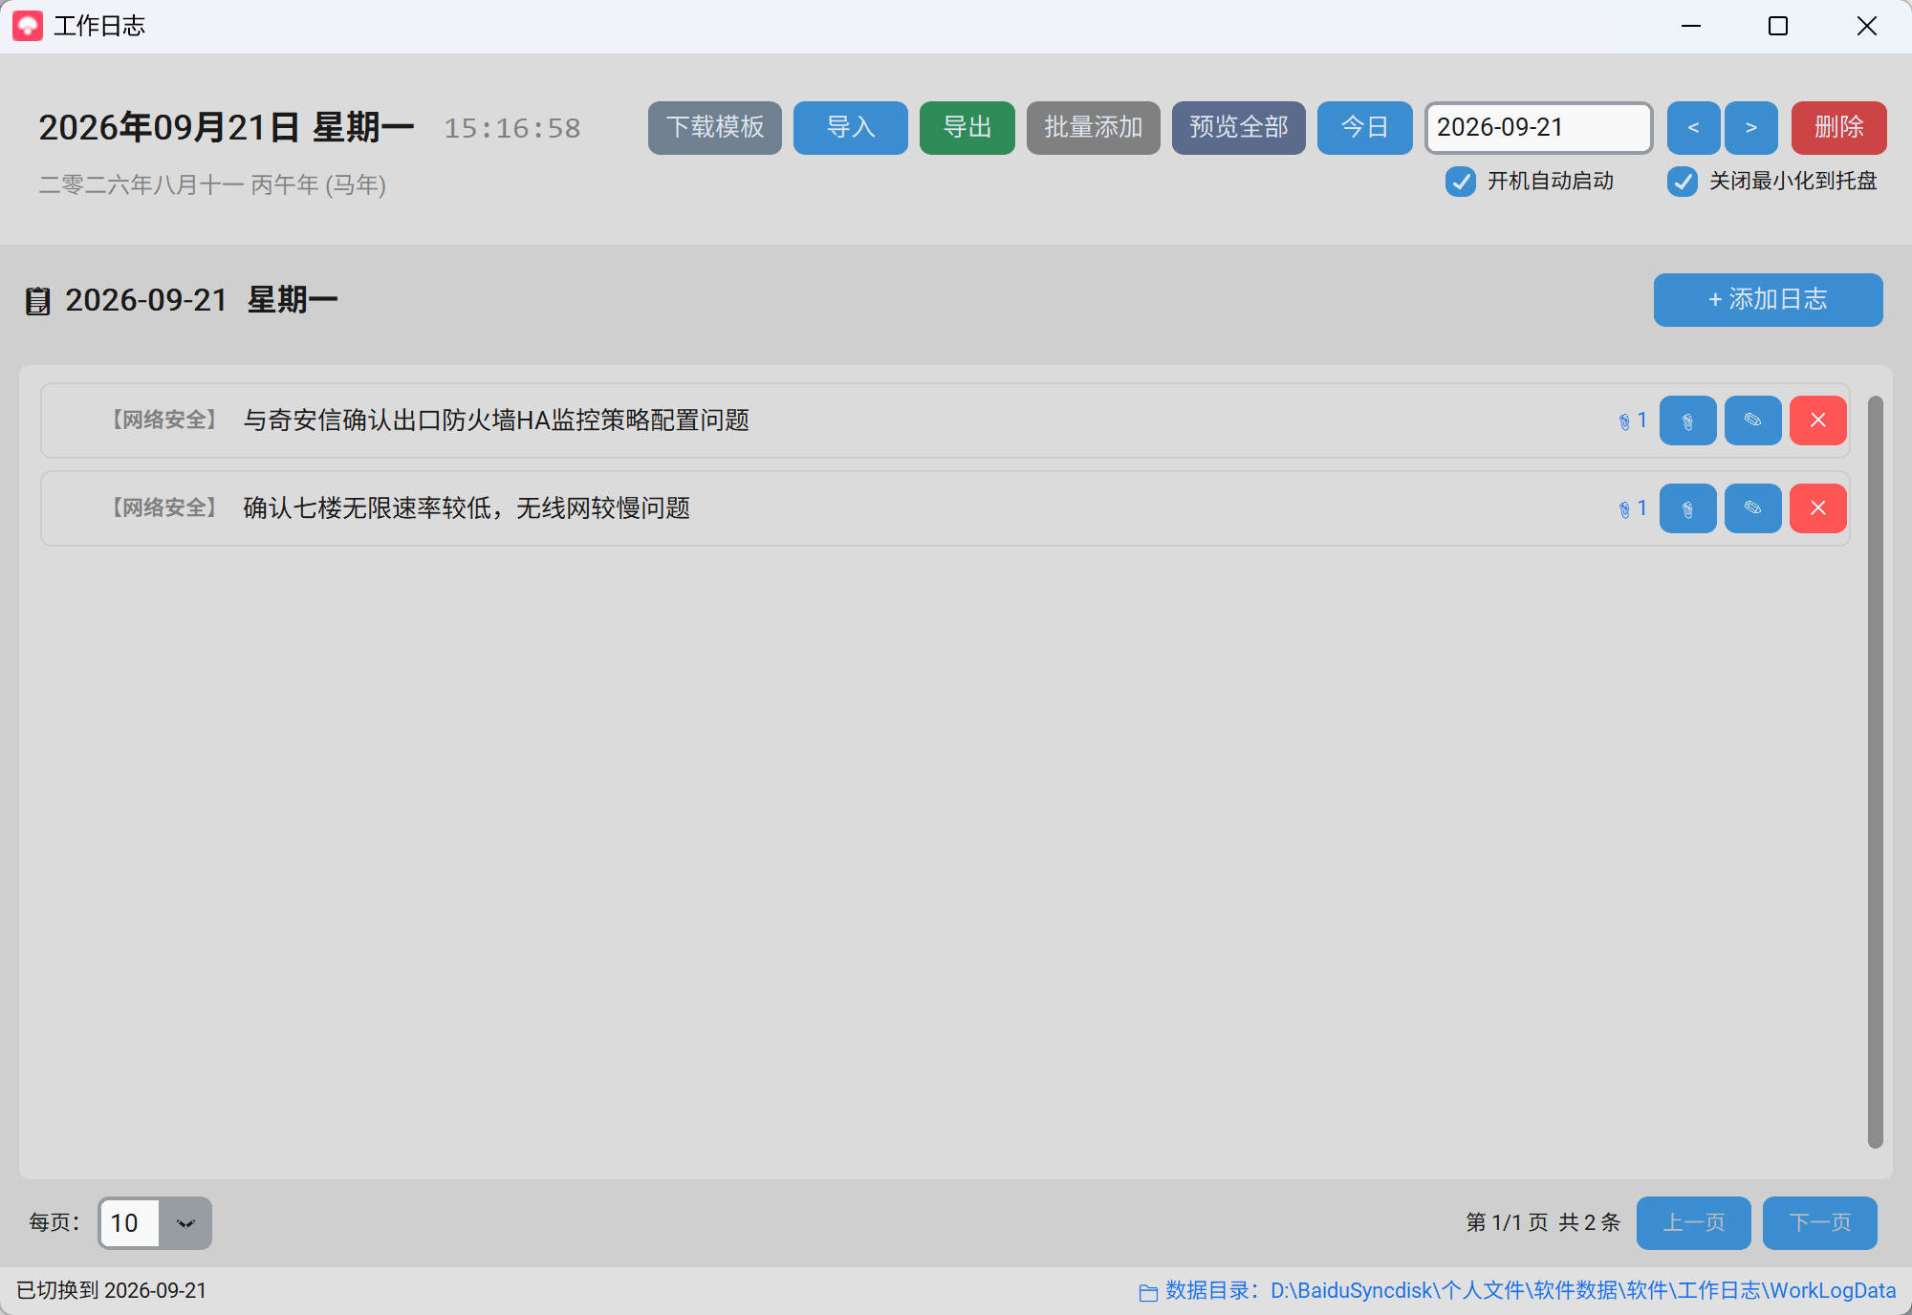Open attachments for the seventh-floor wireless log entry
The width and height of the screenshot is (1912, 1315).
point(1687,508)
